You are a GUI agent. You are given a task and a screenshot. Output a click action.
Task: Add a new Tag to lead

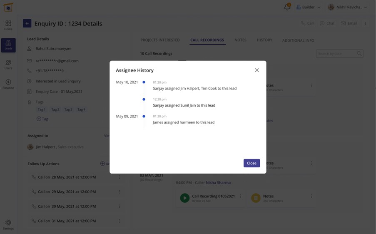point(42,119)
